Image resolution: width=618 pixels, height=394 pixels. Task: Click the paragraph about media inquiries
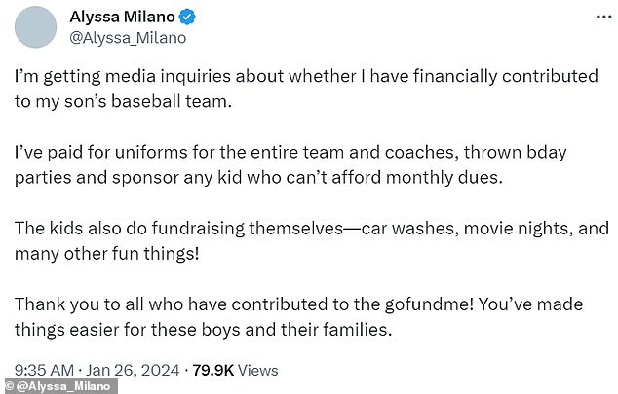click(292, 87)
